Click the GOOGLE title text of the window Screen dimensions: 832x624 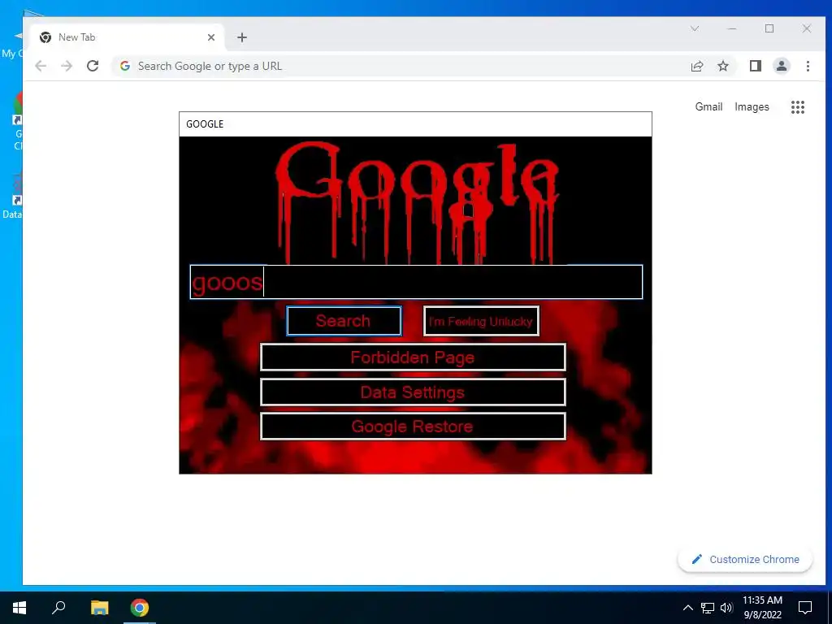[205, 124]
